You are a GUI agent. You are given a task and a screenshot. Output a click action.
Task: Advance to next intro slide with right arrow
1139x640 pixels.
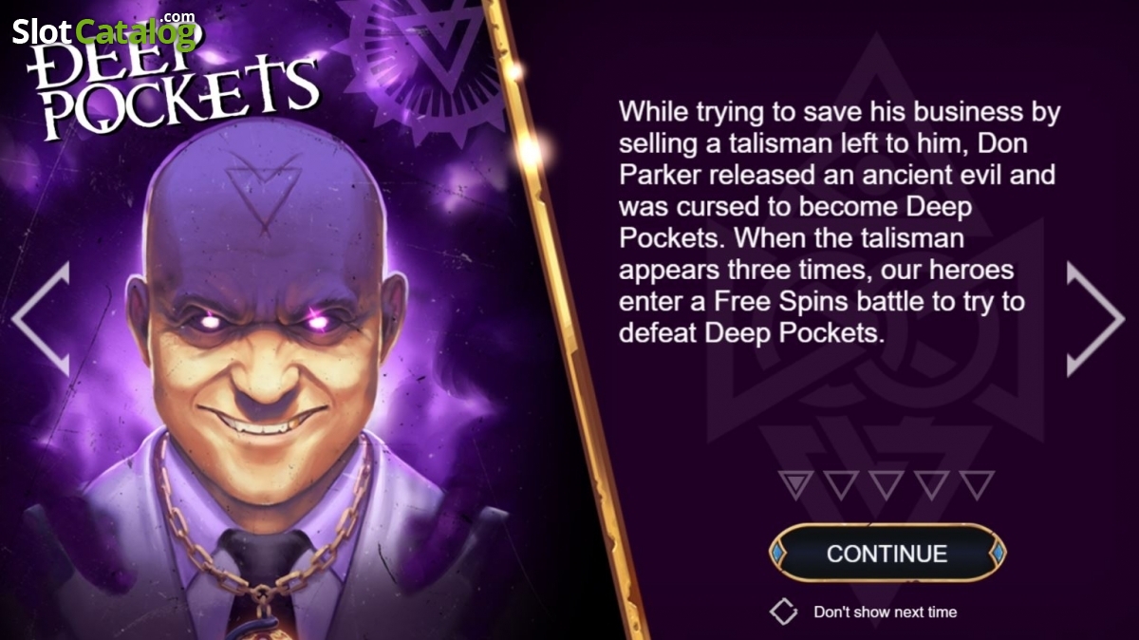1096,319
